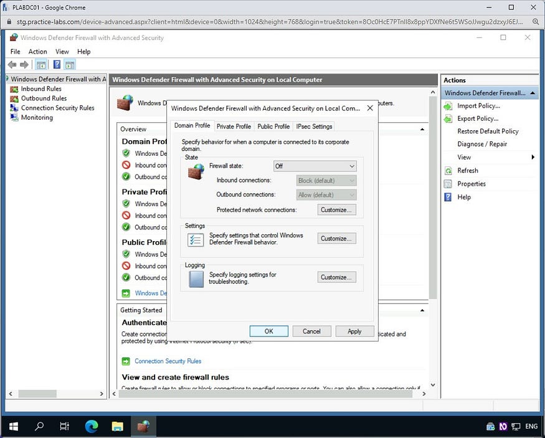Open the View menu
Viewport: 545px width, 438px height.
tap(62, 52)
